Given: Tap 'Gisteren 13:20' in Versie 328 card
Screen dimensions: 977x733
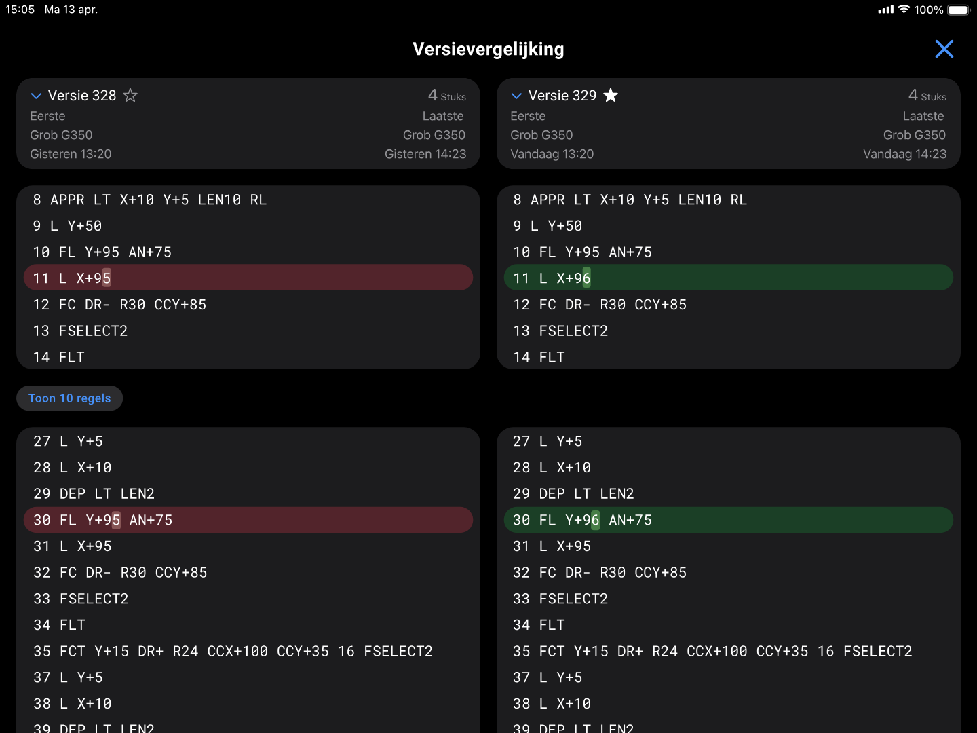Looking at the screenshot, I should pyautogui.click(x=71, y=154).
